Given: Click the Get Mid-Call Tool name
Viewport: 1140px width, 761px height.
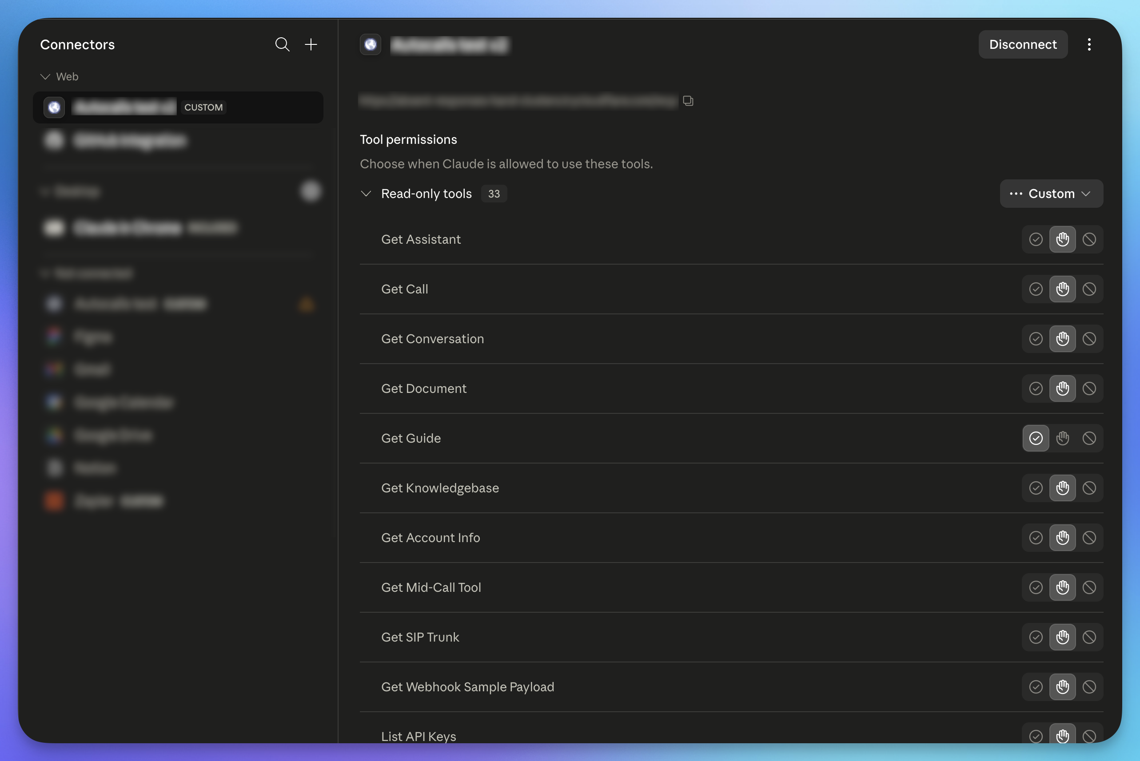Looking at the screenshot, I should tap(430, 588).
